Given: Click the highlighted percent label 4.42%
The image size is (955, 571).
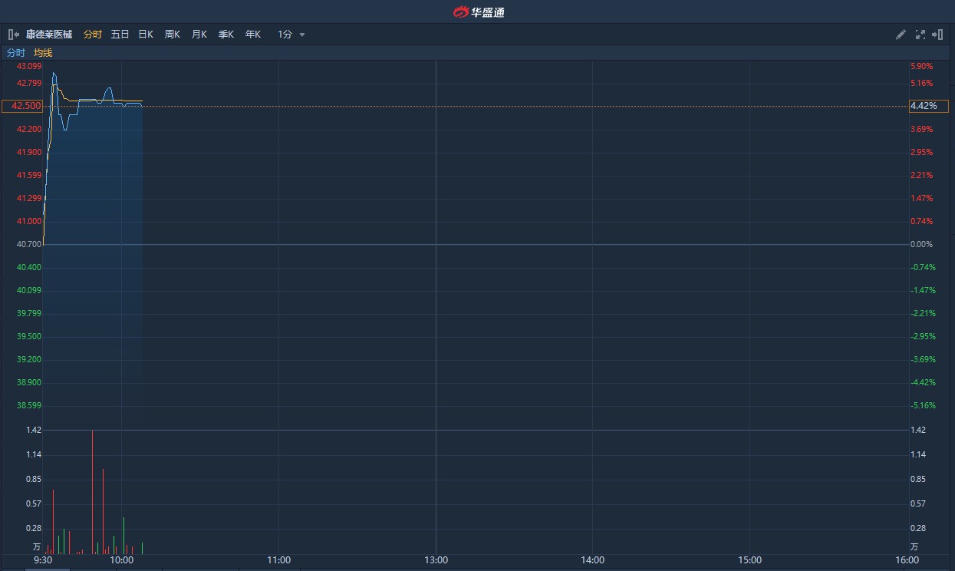Looking at the screenshot, I should pos(928,106).
